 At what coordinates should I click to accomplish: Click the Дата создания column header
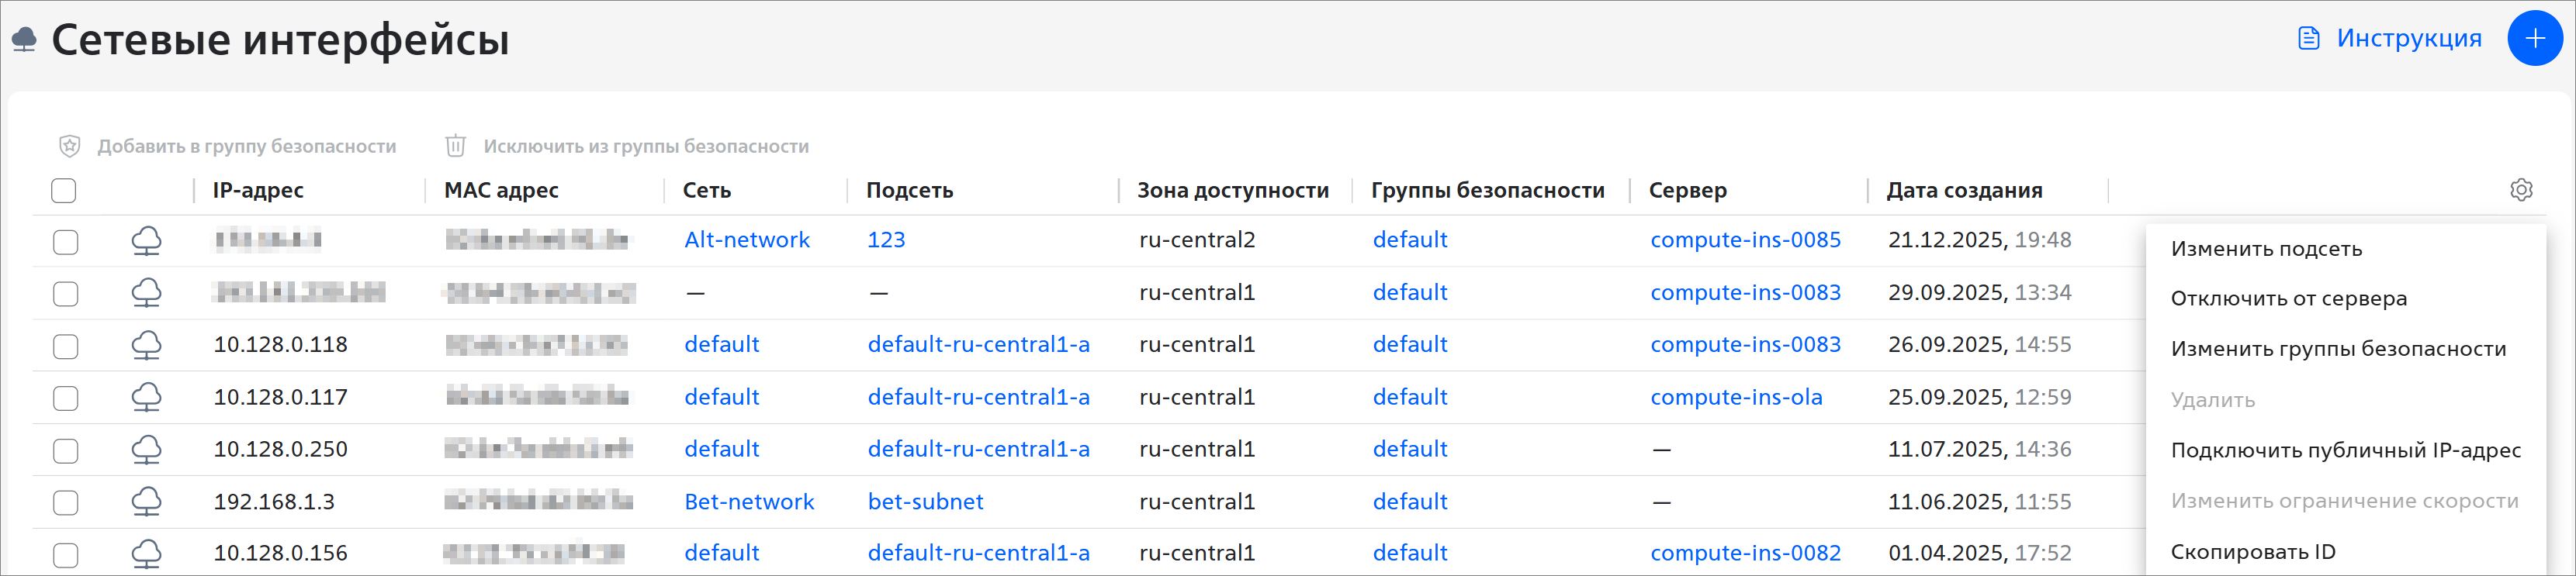1964,191
